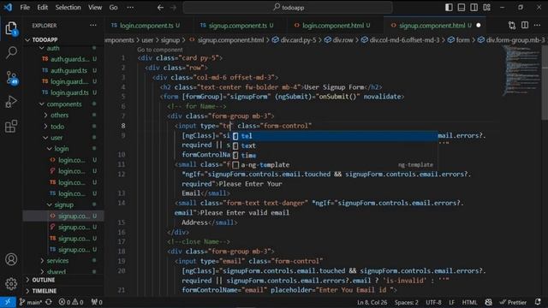Open the Explorer view in activity bar
This screenshot has width=548, height=308.
click(x=11, y=28)
